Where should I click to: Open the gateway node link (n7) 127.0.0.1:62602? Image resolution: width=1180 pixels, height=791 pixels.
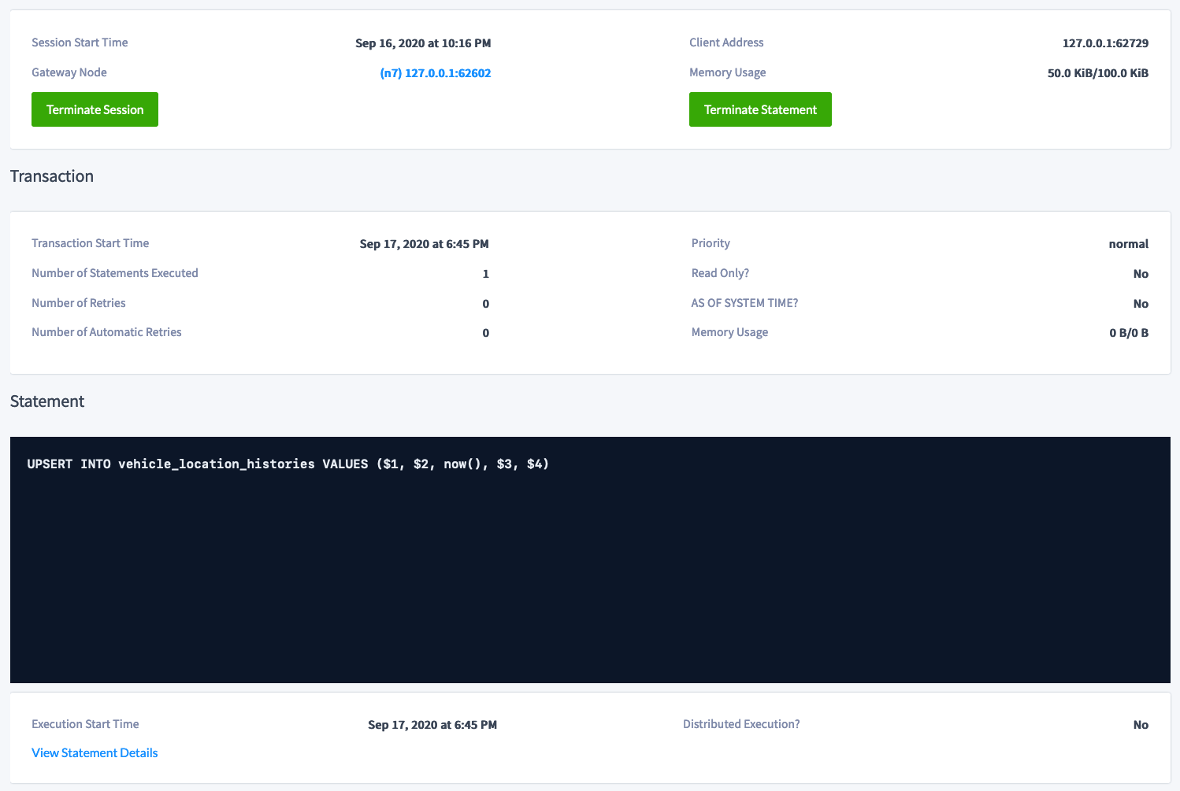(436, 72)
